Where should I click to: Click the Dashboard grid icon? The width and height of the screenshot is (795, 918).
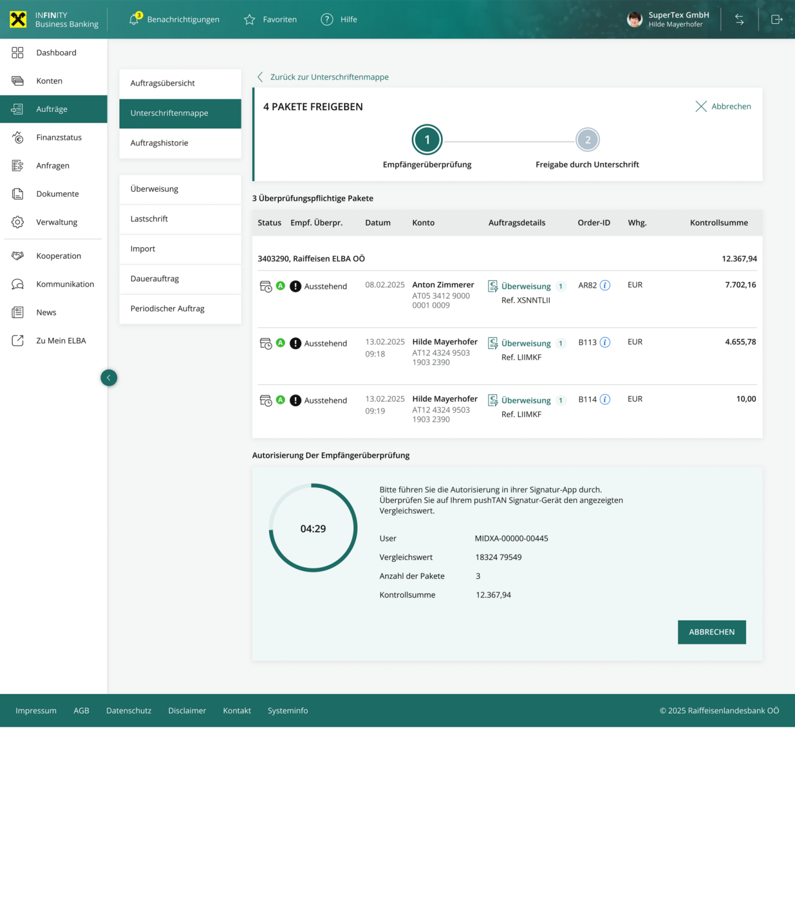[x=18, y=53]
